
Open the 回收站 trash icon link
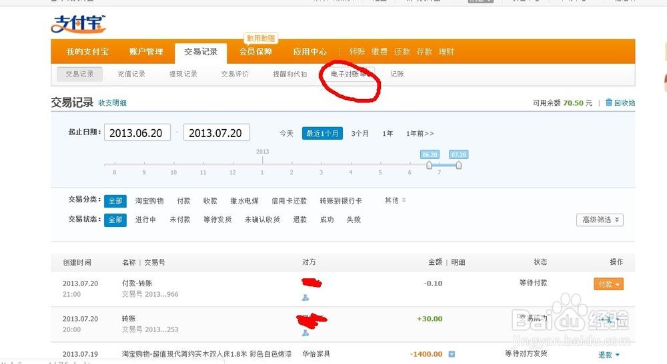(x=620, y=102)
